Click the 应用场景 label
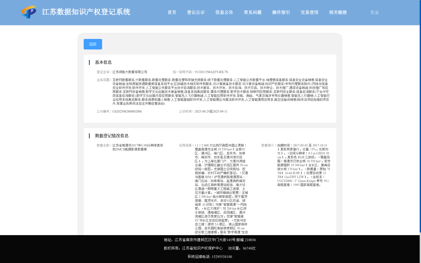Screen dimensions: 421x263 [187, 145]
